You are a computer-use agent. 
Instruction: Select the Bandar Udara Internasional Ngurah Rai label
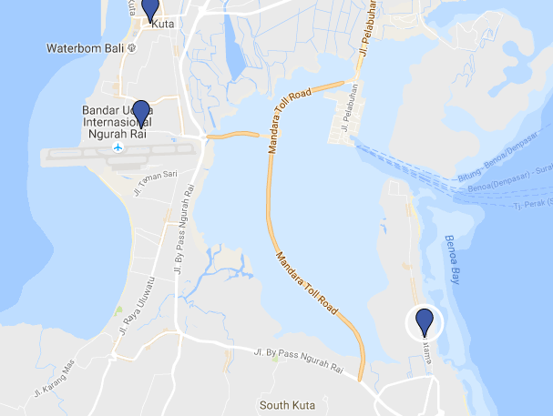[118, 122]
